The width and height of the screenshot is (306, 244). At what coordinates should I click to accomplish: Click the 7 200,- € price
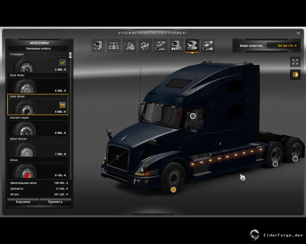tap(60, 154)
